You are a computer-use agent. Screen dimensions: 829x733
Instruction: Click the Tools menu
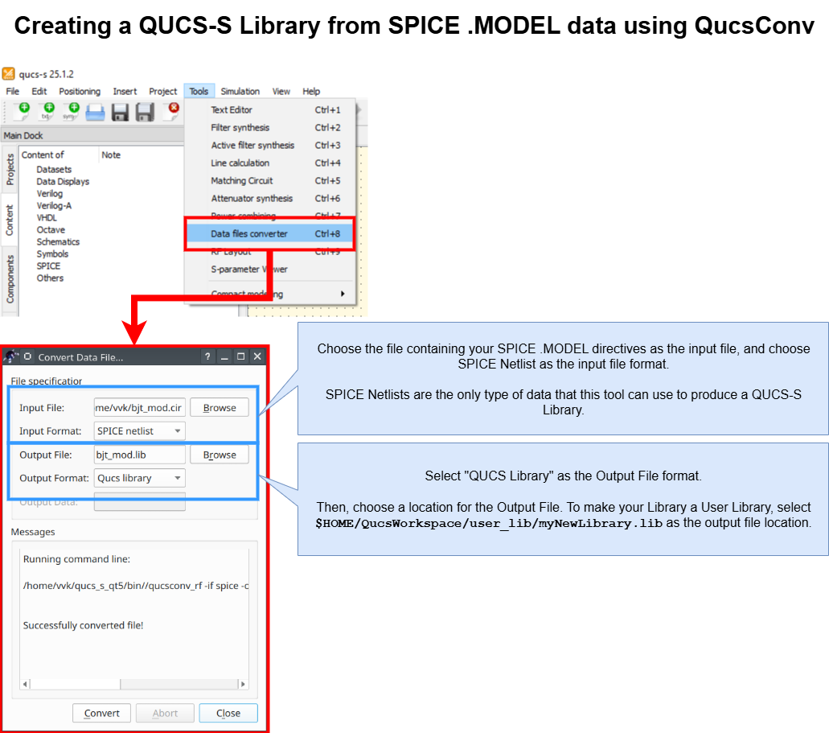(x=199, y=92)
